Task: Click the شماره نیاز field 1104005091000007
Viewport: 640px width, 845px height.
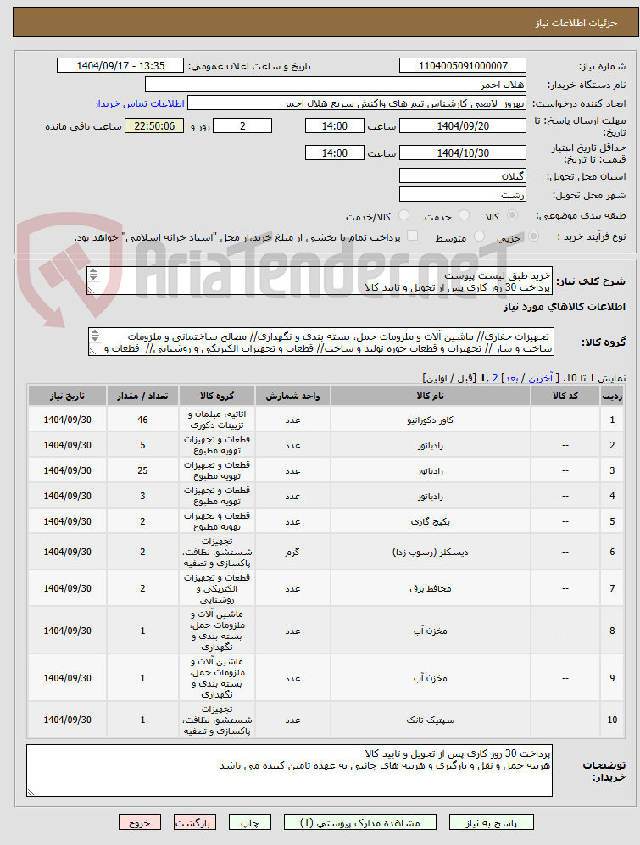Action: [463, 66]
